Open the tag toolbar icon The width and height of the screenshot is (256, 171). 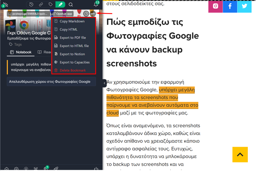[x=51, y=4]
